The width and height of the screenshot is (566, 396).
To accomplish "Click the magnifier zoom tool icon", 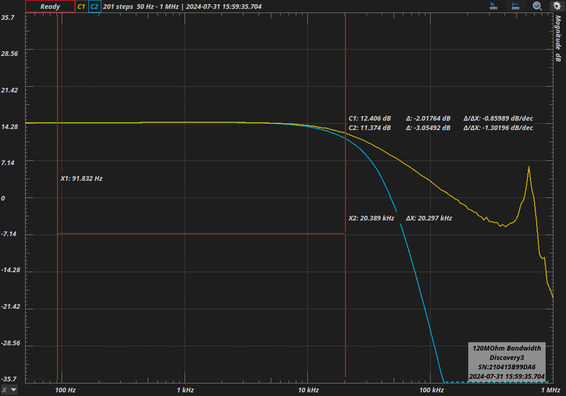I will coord(537,6).
